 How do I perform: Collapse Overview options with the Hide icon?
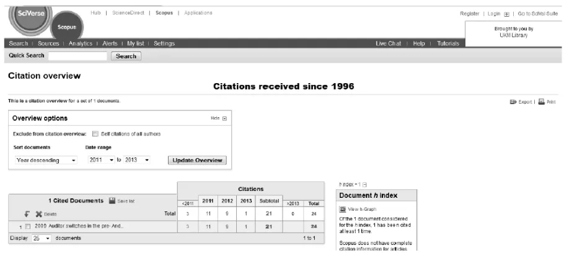click(225, 118)
